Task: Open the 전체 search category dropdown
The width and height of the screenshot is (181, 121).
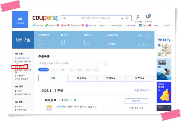Action: [70, 18]
